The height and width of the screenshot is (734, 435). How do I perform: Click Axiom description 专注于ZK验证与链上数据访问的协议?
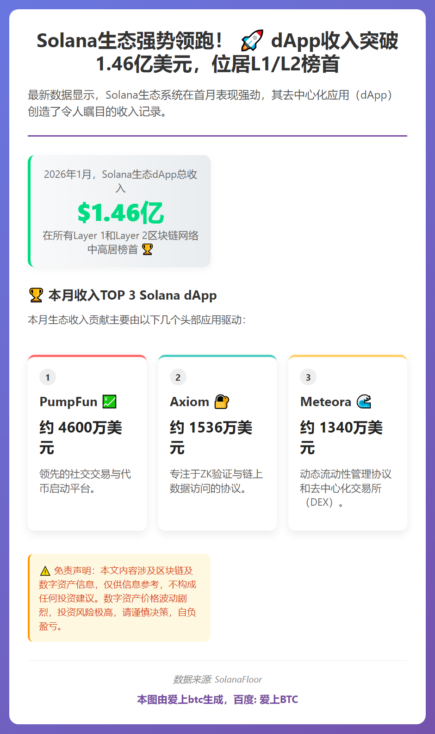point(216,481)
